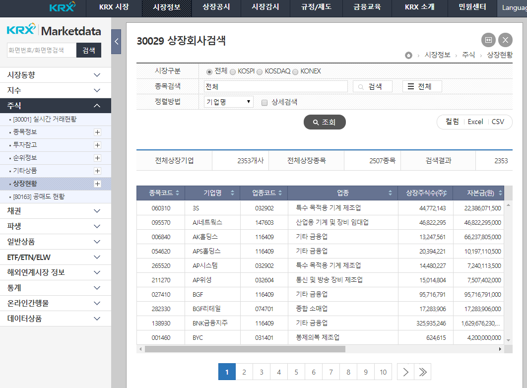Open the 규정/제도 top menu
This screenshot has width=527, height=388.
coord(316,7)
